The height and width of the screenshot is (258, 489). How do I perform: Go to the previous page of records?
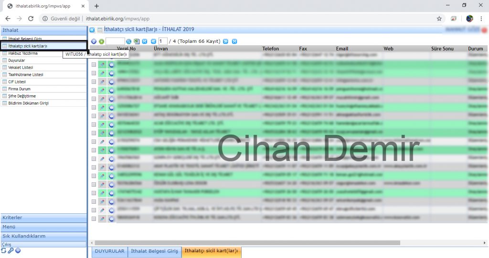[153, 41]
